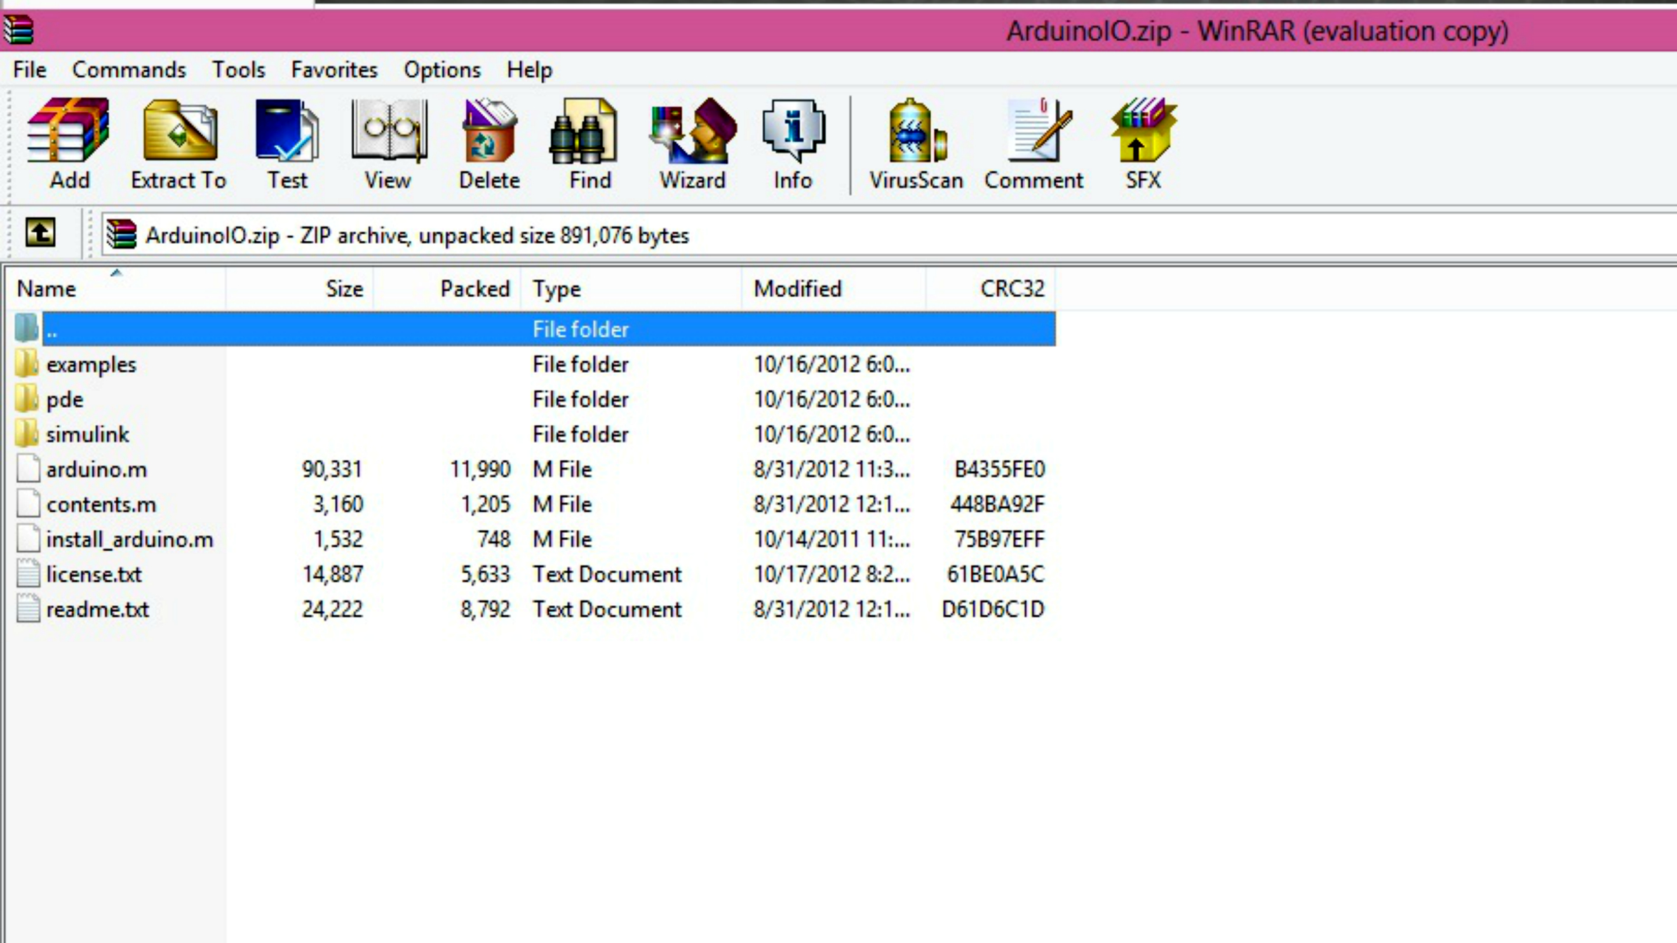Click the Add toolbar icon
This screenshot has height=943, width=1677.
point(69,130)
